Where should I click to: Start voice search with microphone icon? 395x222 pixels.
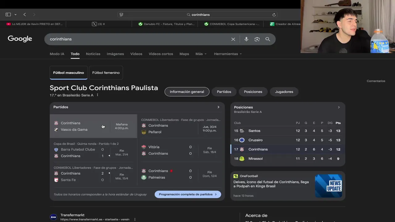pos(246,39)
